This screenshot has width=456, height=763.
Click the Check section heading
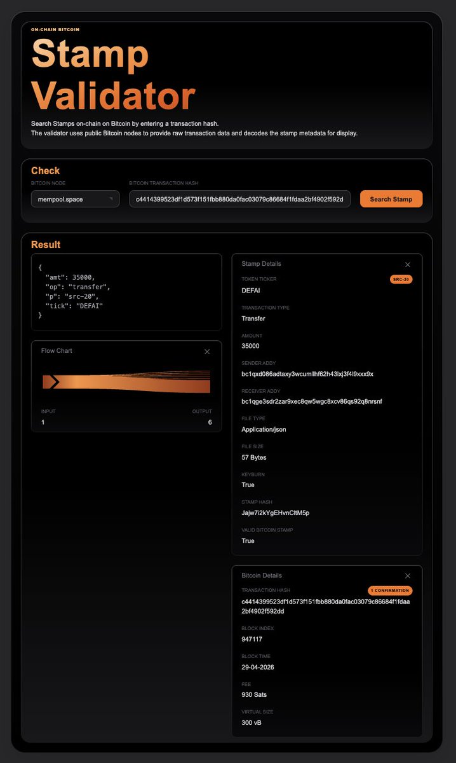coord(46,170)
